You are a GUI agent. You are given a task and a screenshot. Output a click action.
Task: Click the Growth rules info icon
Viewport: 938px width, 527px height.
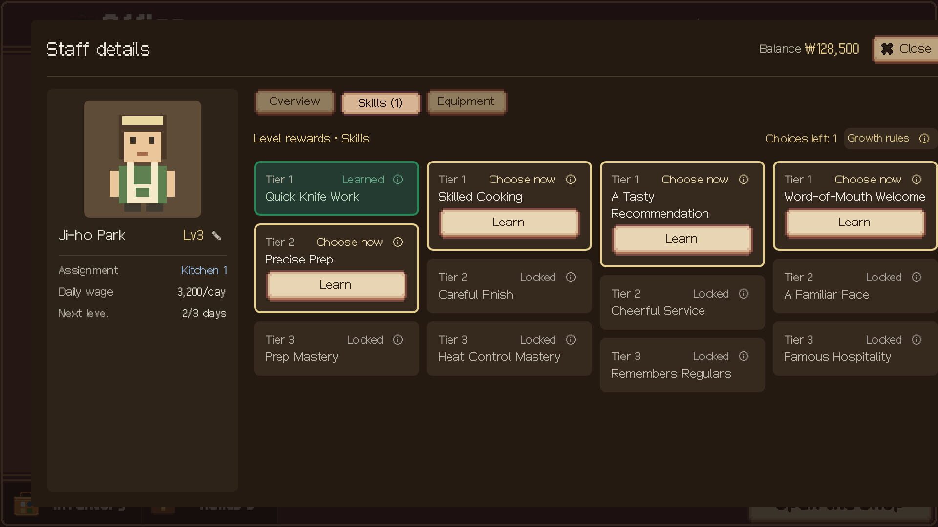coord(924,139)
